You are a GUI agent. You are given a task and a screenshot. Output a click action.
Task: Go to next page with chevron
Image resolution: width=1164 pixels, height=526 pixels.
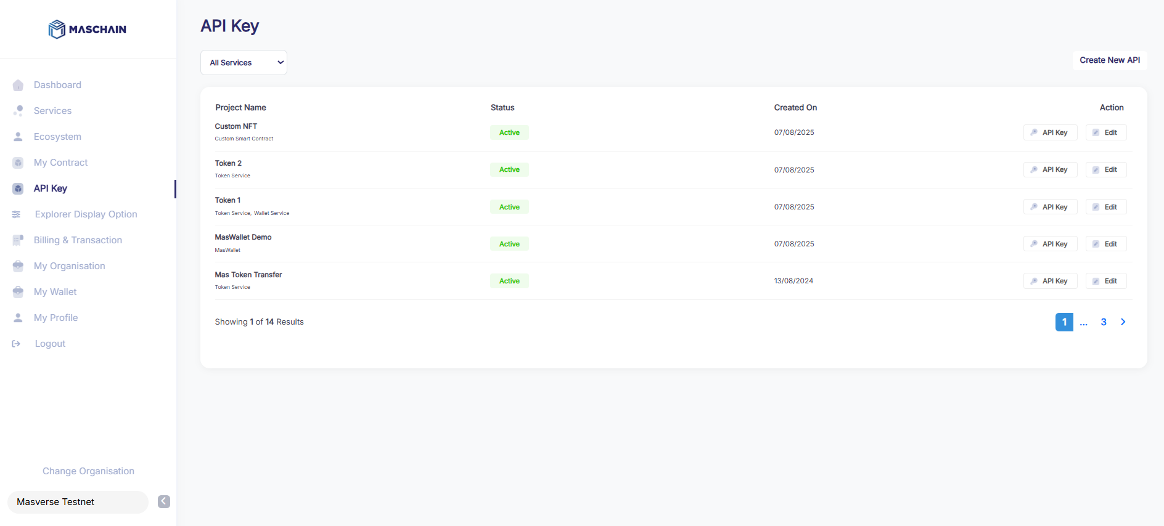pos(1123,322)
